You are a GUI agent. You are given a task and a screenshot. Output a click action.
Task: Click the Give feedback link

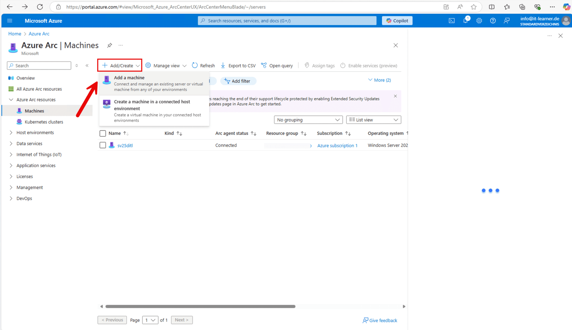pos(380,320)
